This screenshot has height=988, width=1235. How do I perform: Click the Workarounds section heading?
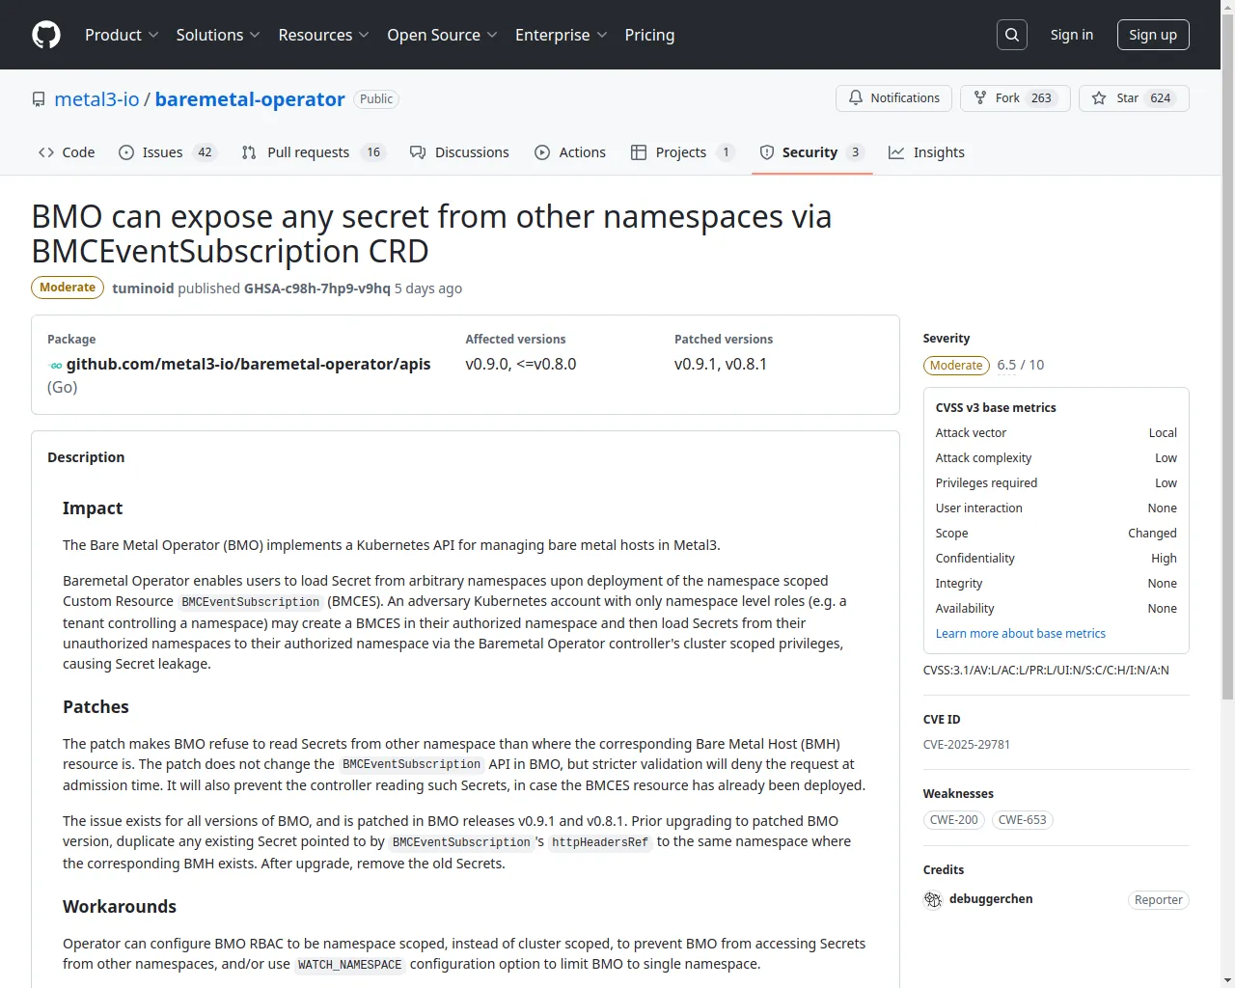coord(120,907)
